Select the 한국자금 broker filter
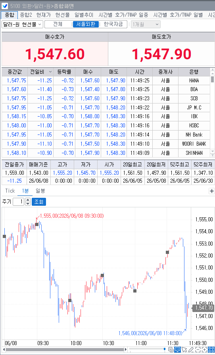 113,24
